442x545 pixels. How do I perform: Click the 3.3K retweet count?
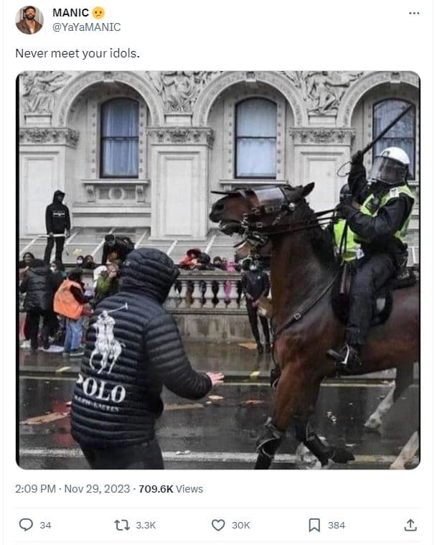coord(146,525)
